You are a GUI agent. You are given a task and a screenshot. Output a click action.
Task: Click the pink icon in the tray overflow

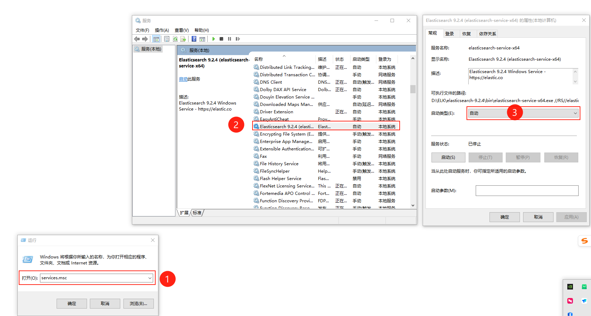pos(570,301)
